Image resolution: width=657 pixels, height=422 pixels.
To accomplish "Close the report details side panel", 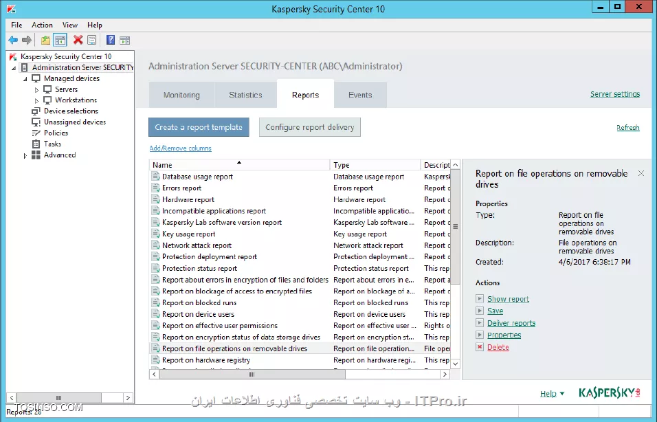I will (x=641, y=173).
